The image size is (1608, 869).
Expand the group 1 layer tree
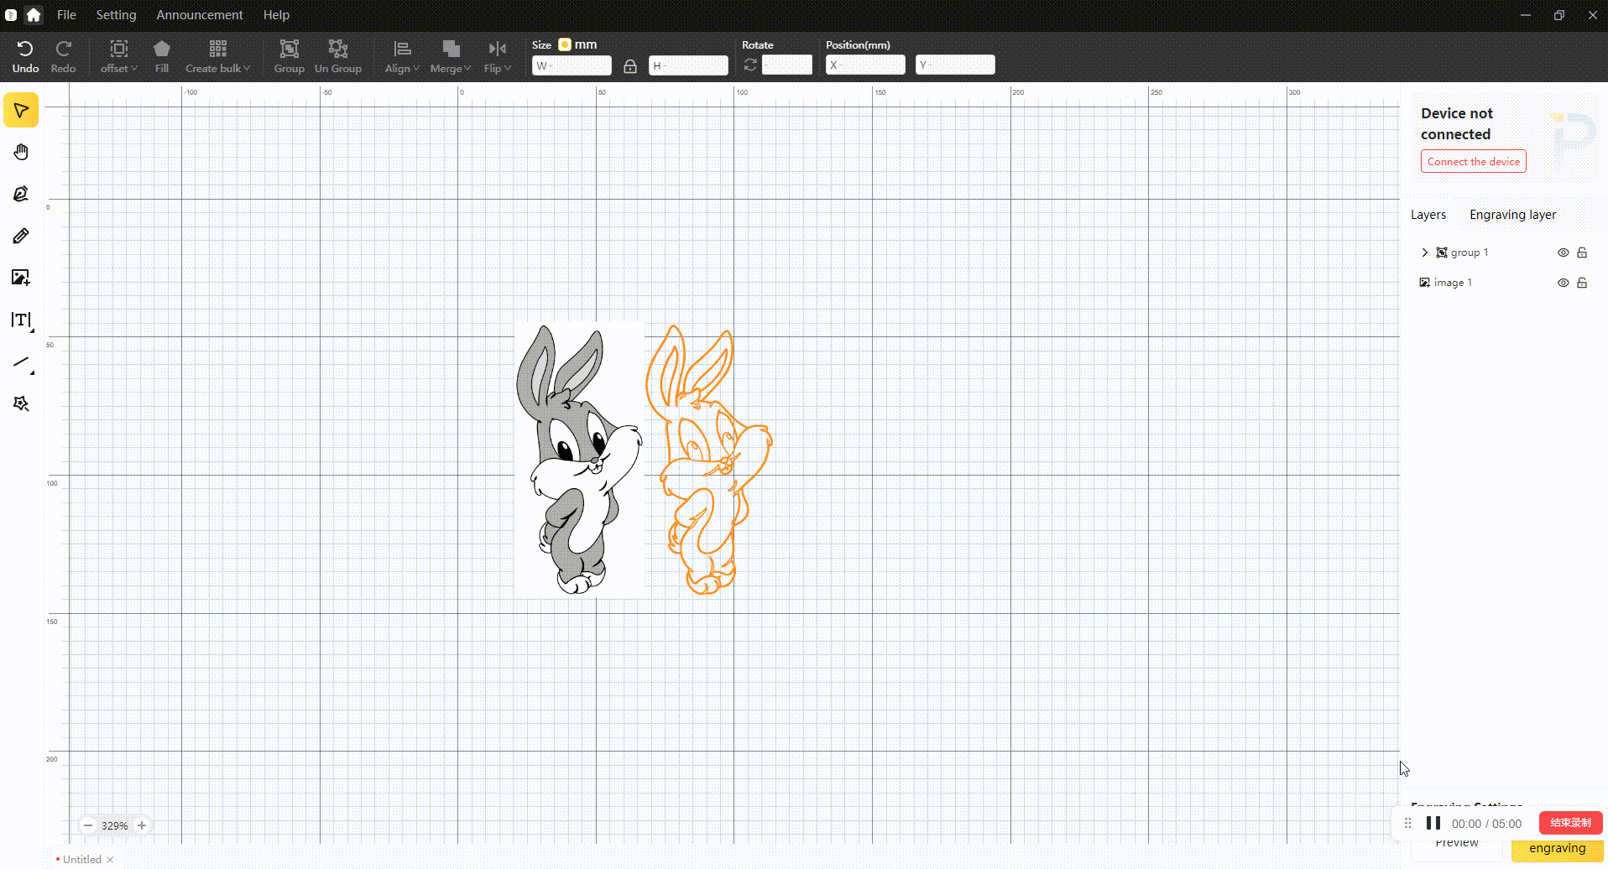tap(1424, 252)
